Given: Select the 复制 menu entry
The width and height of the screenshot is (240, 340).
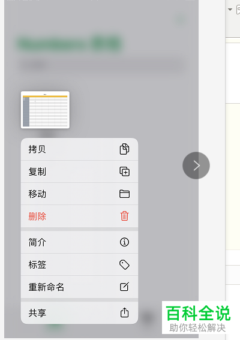Looking at the screenshot, I should tap(79, 171).
